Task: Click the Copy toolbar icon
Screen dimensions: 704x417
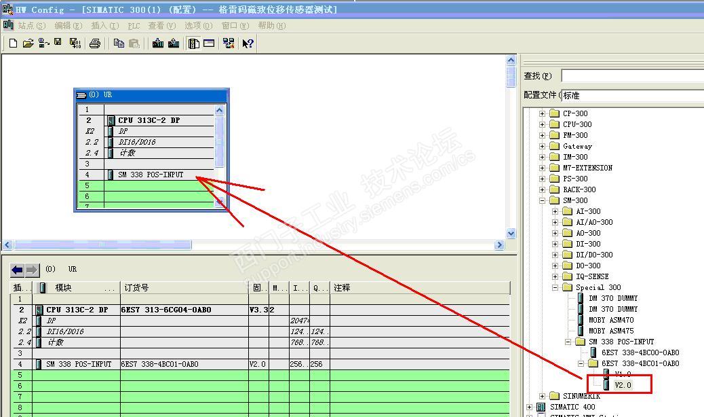Action: [119, 43]
